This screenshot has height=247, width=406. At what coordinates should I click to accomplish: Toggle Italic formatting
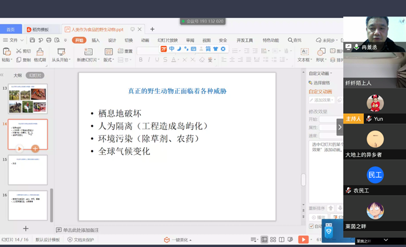click(150, 60)
